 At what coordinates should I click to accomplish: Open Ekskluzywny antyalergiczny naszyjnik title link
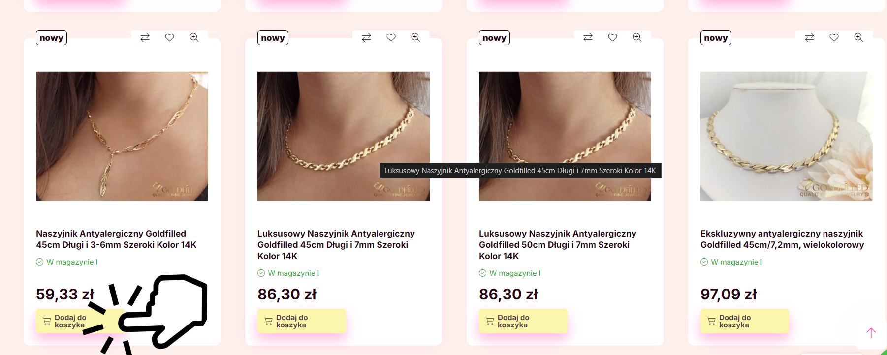(782, 239)
